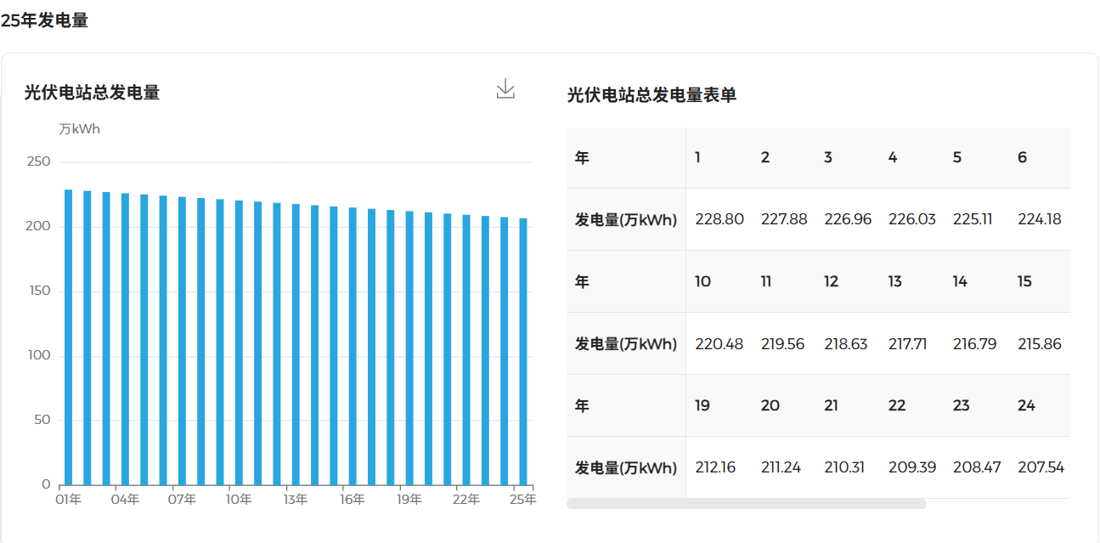The width and height of the screenshot is (1100, 543).
Task: Click the 发电量(万kWh) row header
Action: (625, 218)
